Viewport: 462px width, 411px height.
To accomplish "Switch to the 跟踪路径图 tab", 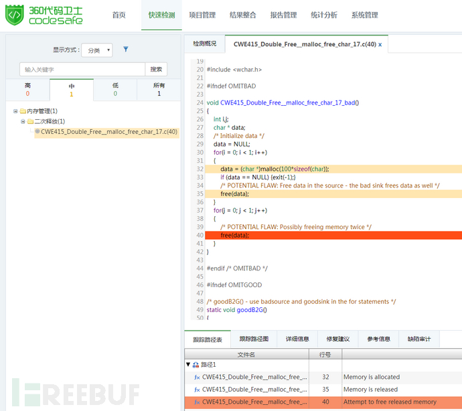I will [x=254, y=339].
